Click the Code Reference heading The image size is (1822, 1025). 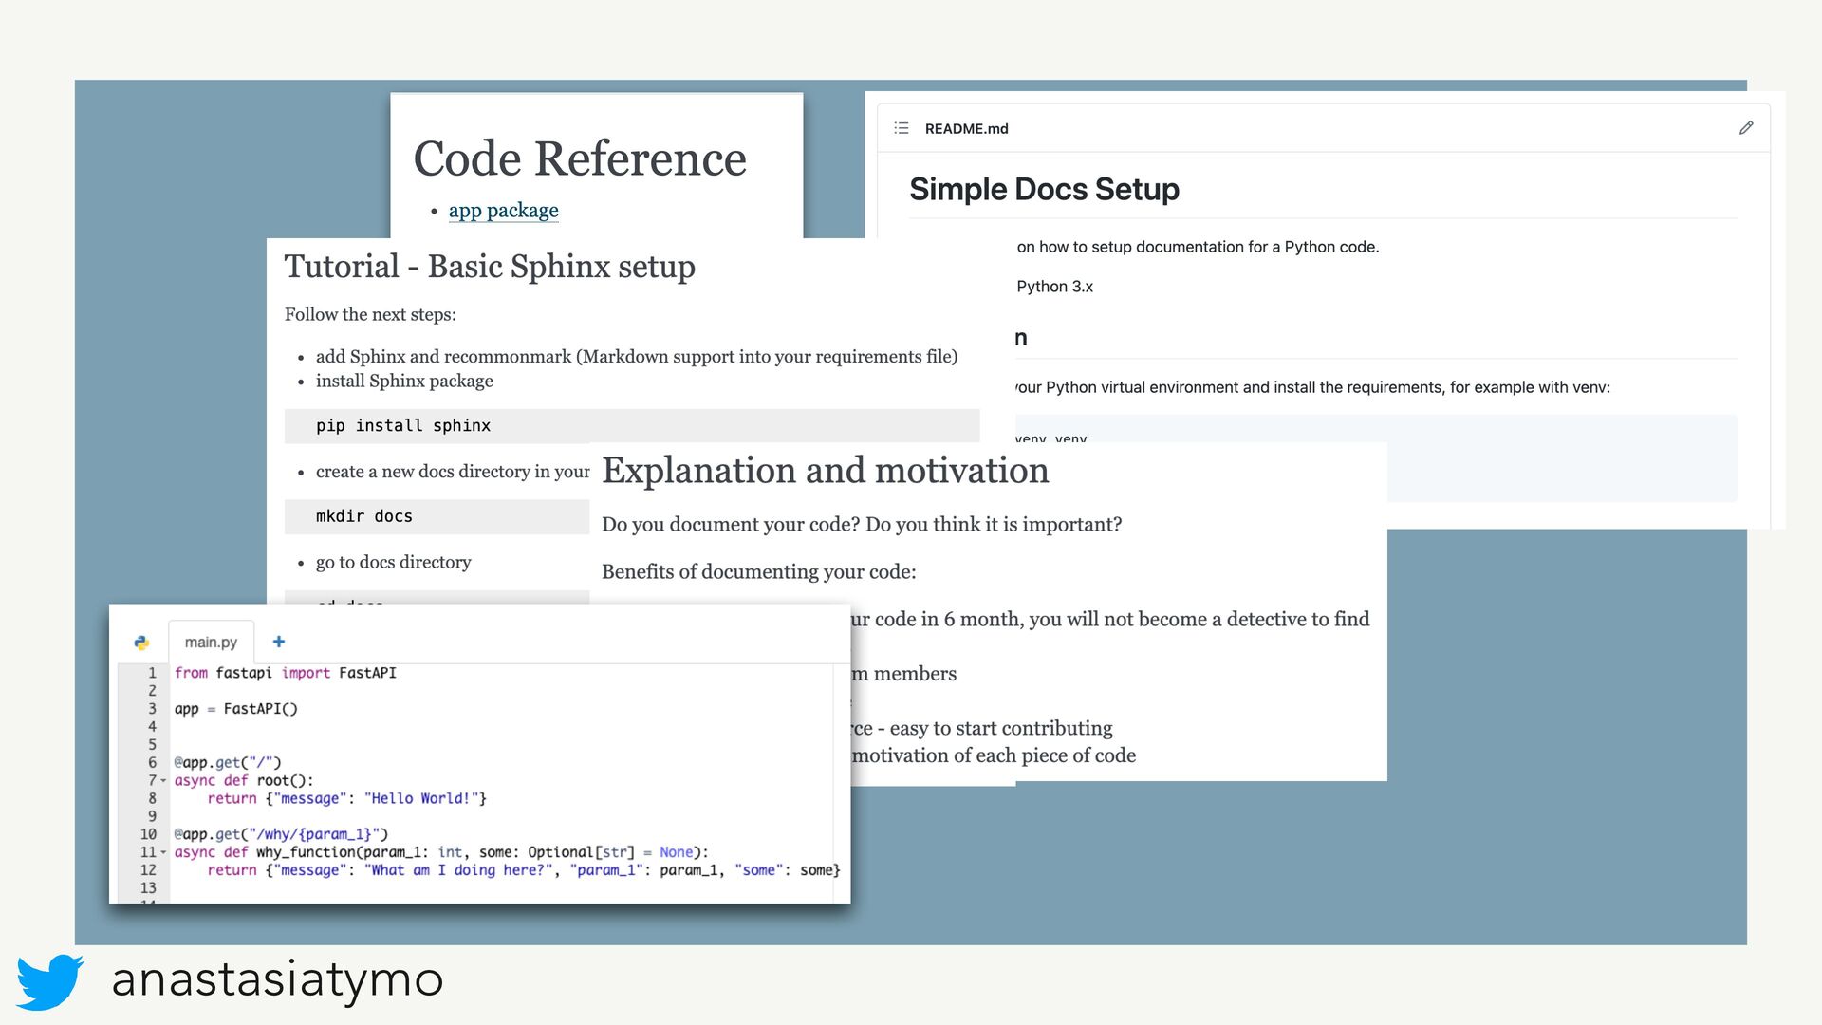pyautogui.click(x=580, y=158)
